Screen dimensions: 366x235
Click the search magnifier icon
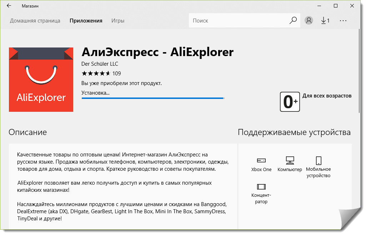point(293,20)
